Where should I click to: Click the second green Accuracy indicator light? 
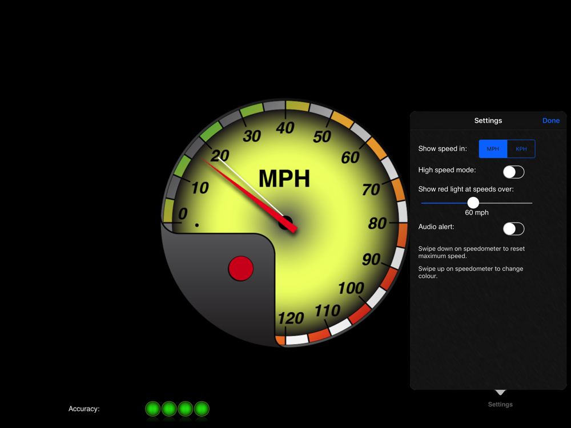[169, 409]
